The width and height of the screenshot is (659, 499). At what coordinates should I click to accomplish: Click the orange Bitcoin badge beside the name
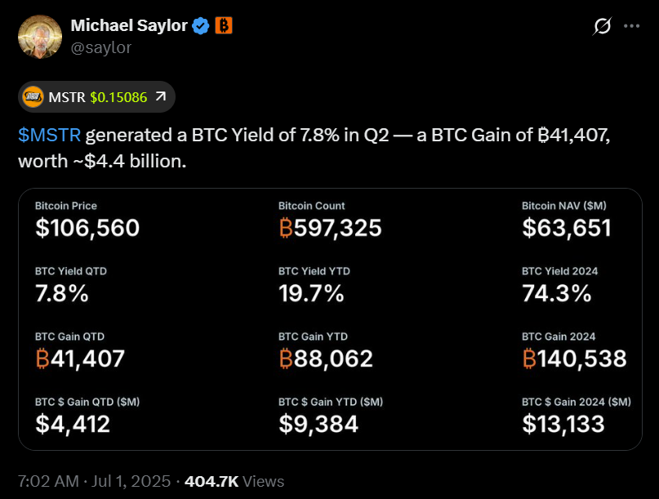click(x=224, y=26)
